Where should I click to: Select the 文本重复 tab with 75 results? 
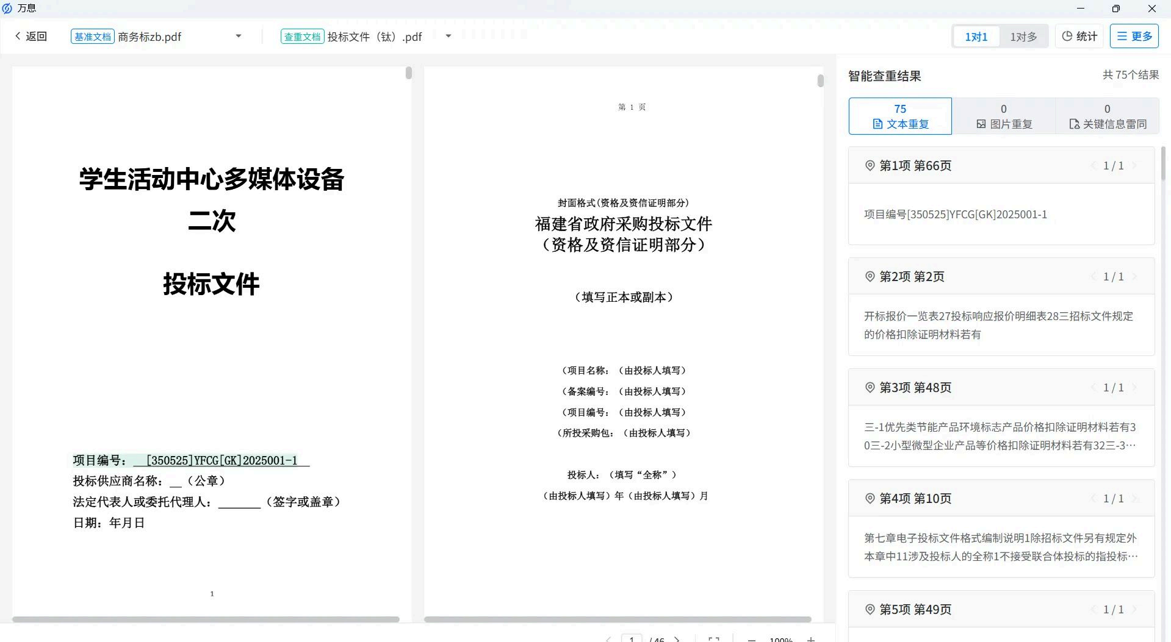click(x=900, y=116)
